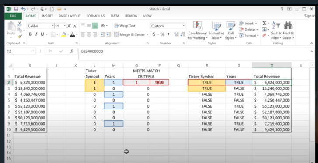The height and width of the screenshot is (163, 318).
Task: Open the borders dropdown arrow
Action: [58, 34]
